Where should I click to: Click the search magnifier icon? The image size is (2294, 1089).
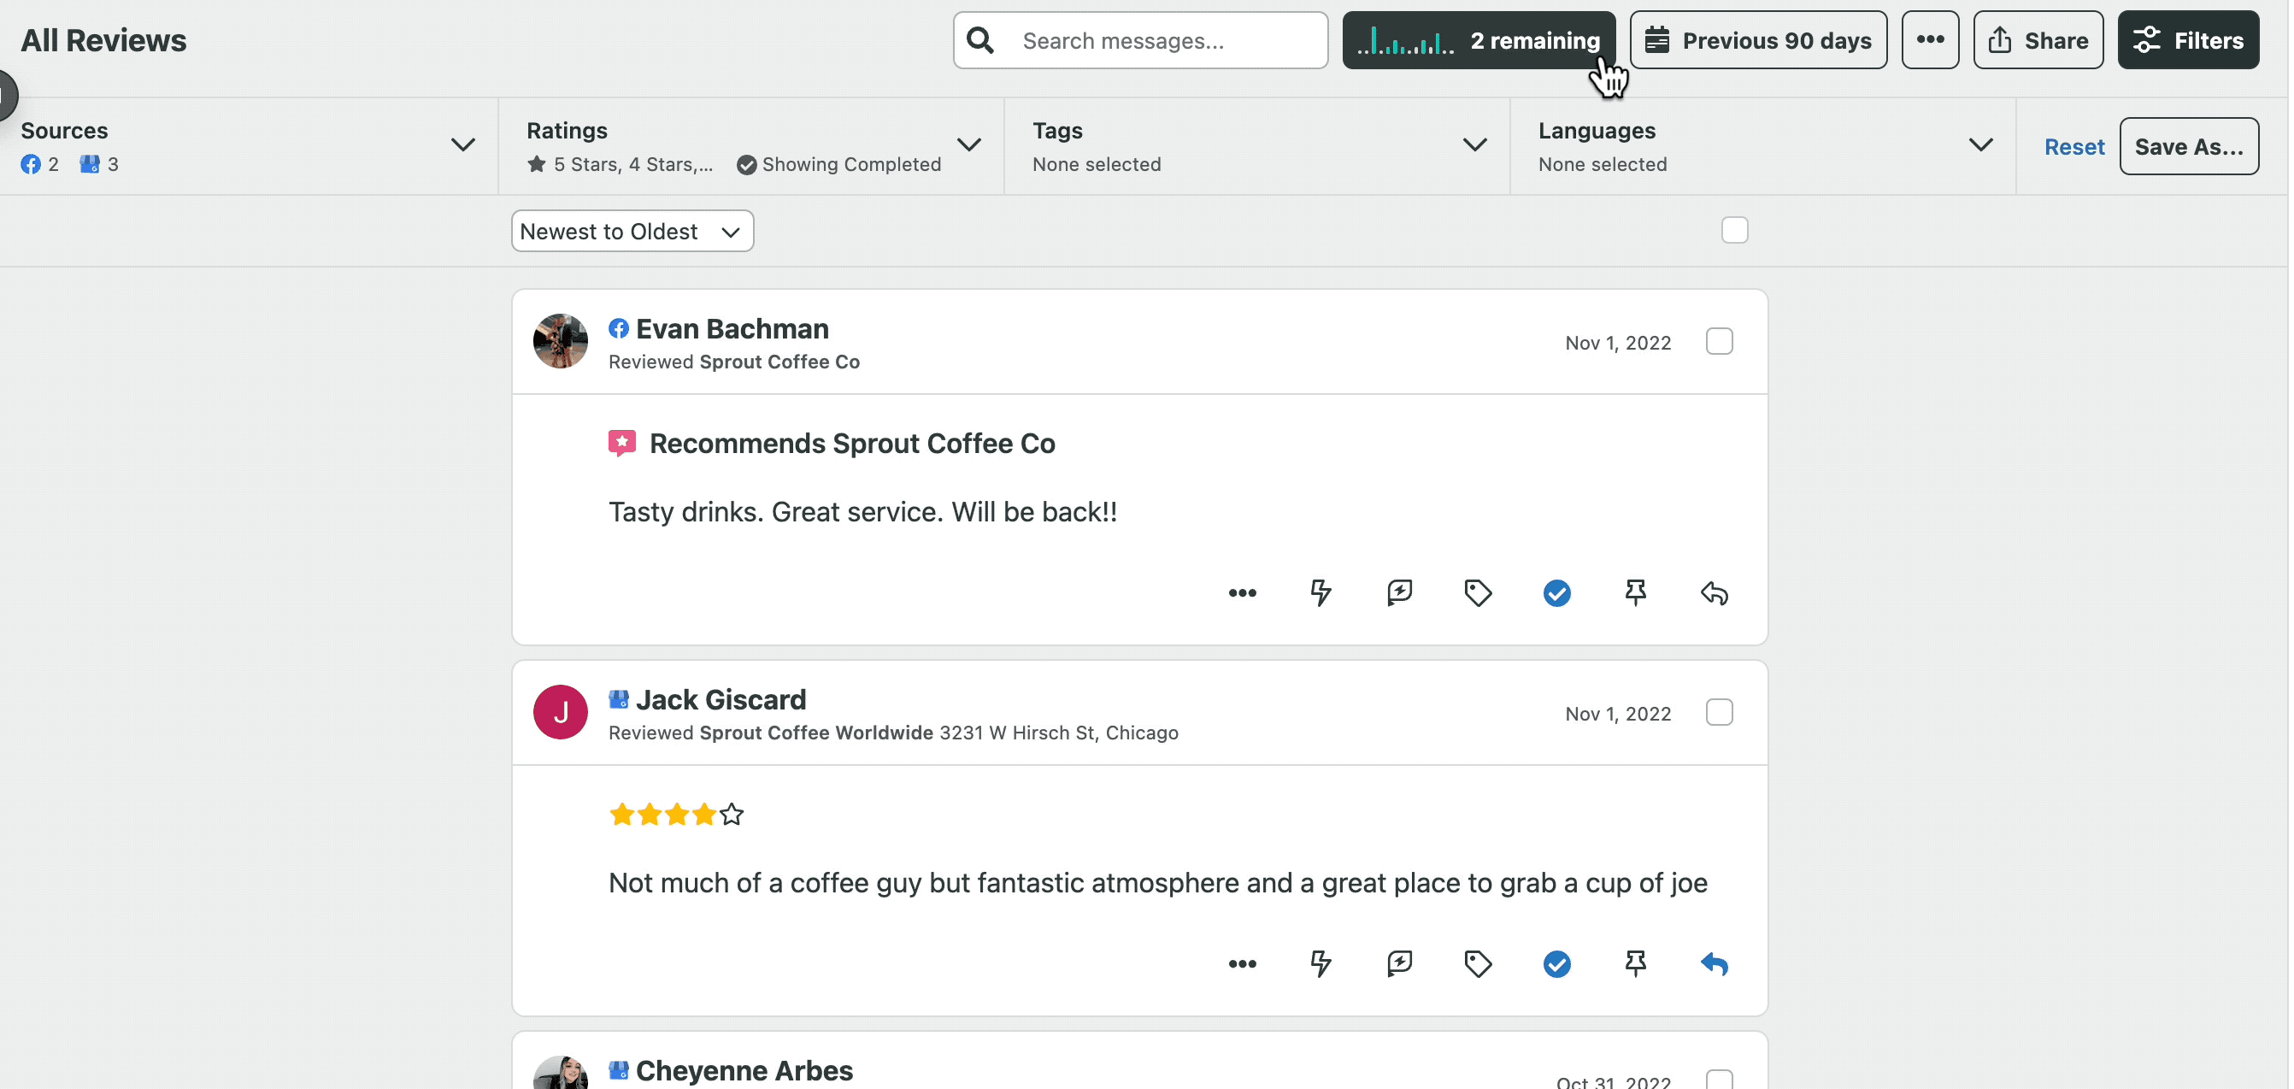point(979,40)
